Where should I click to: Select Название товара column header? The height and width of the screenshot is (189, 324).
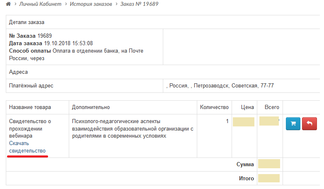(30, 107)
